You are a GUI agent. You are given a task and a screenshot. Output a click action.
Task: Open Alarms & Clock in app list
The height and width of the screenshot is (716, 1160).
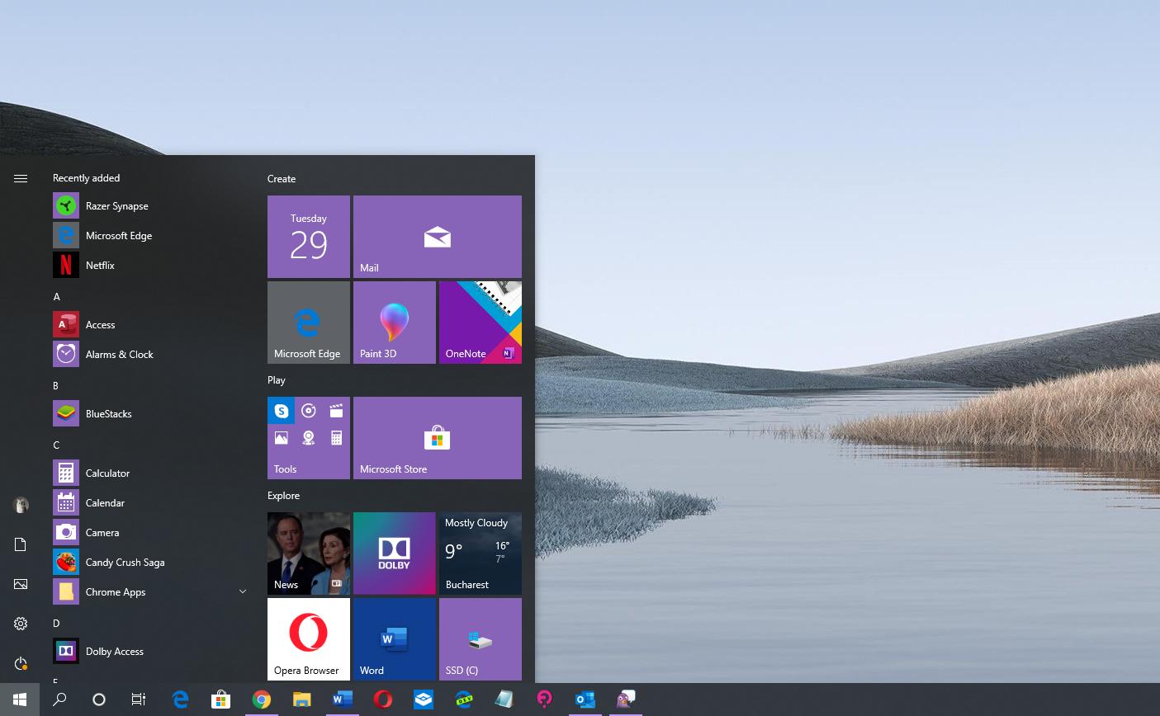[150, 355]
